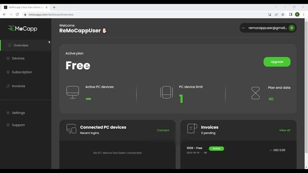Click the Settings gear icon in sidebar
This screenshot has width=308, height=173.
[8, 113]
